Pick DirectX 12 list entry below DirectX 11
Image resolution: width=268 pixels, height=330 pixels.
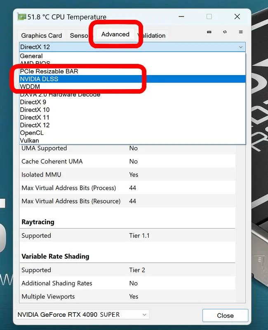[x=132, y=125]
